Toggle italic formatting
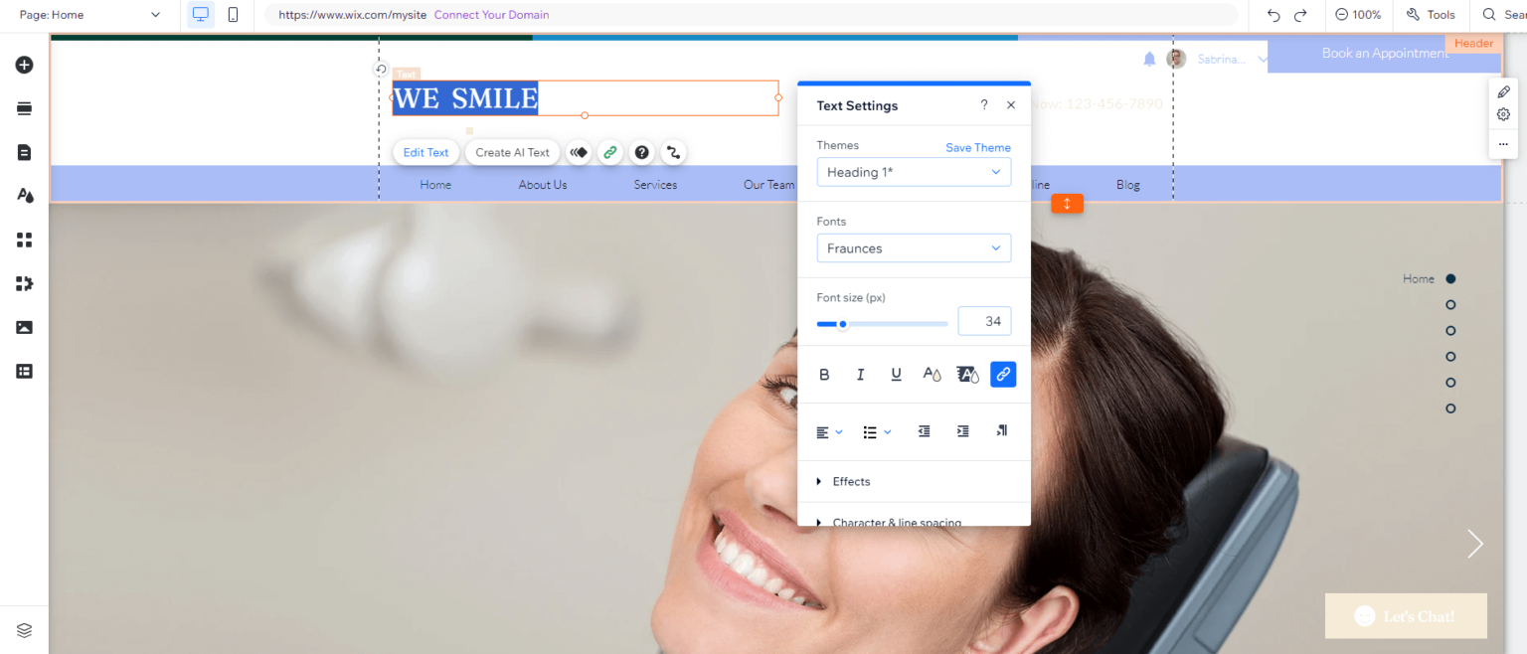The width and height of the screenshot is (1527, 654). point(860,374)
